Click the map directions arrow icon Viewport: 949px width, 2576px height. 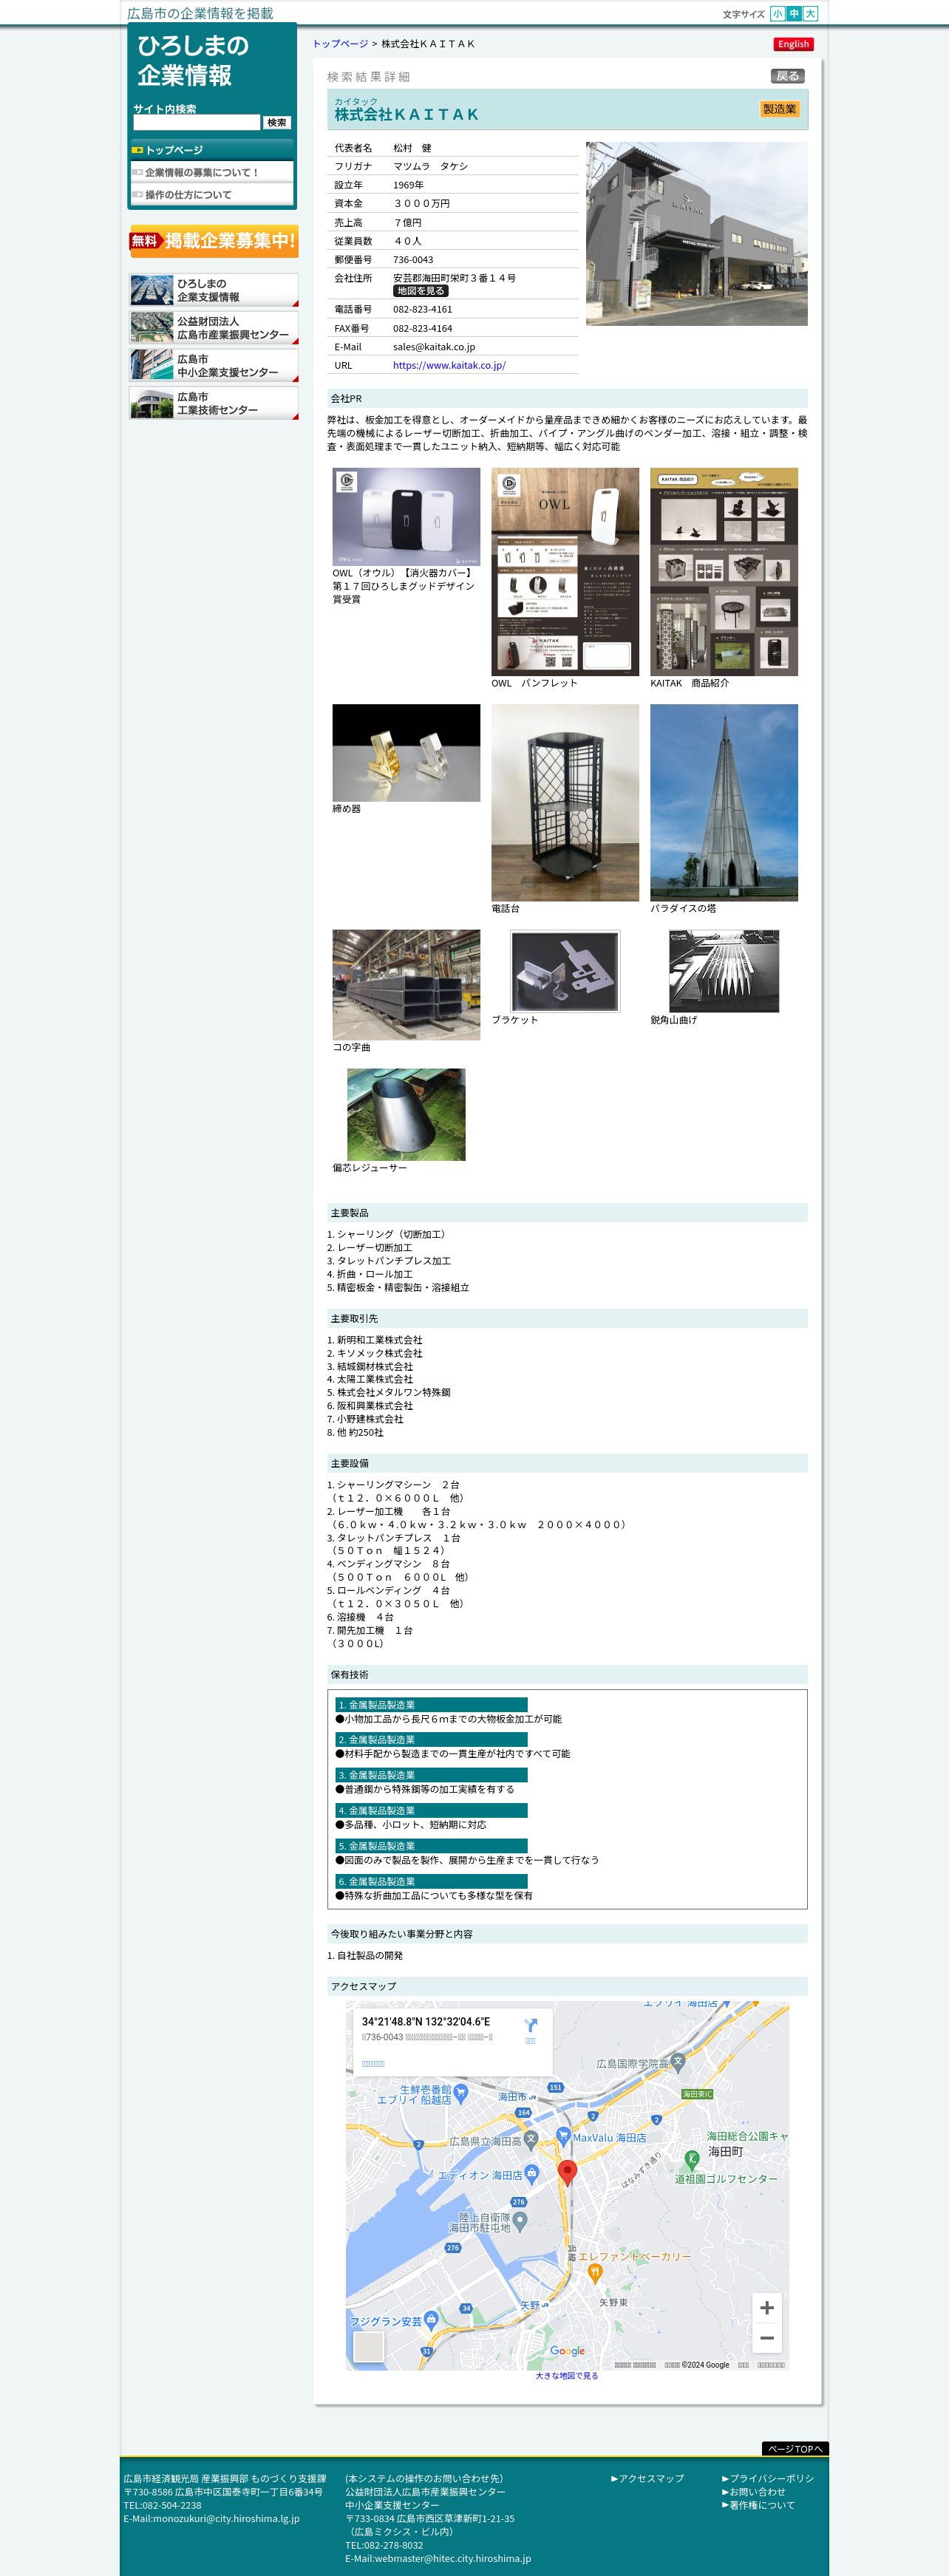click(x=530, y=2025)
